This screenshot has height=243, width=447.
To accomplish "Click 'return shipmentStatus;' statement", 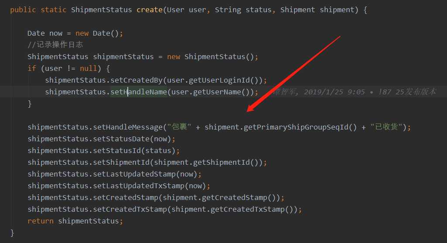I will tap(75, 221).
